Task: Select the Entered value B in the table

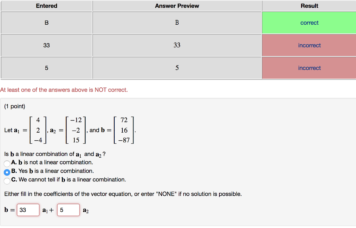Action: tap(46, 22)
